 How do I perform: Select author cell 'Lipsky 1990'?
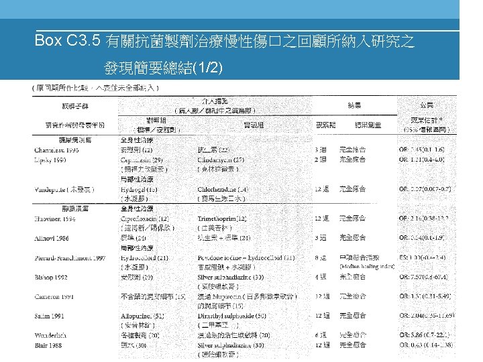click(50, 160)
